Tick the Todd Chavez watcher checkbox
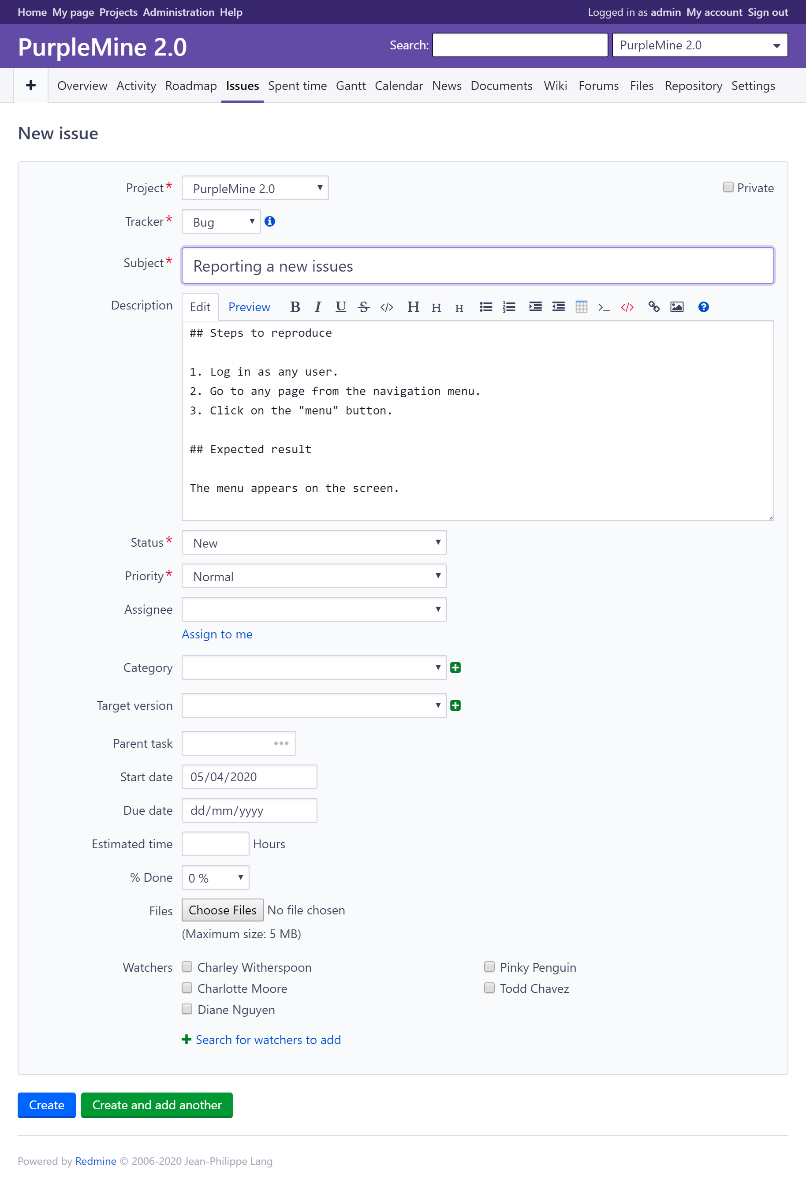The height and width of the screenshot is (1186, 806). (489, 988)
